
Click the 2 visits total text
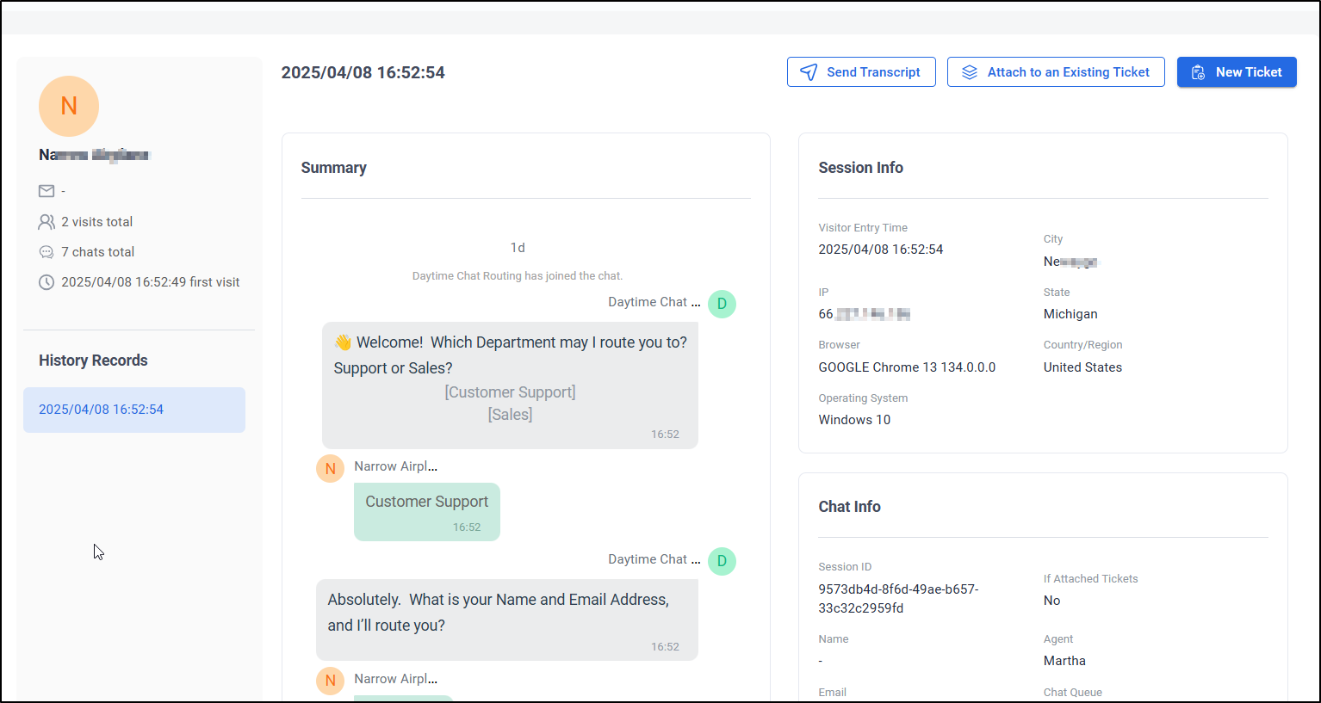[97, 222]
